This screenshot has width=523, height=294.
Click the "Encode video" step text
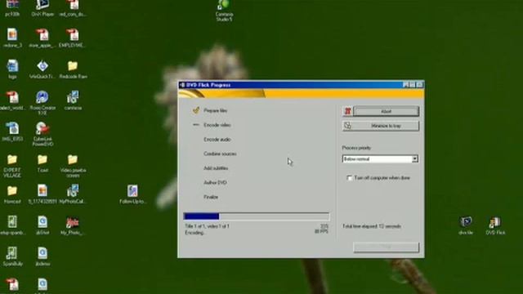pyautogui.click(x=217, y=125)
